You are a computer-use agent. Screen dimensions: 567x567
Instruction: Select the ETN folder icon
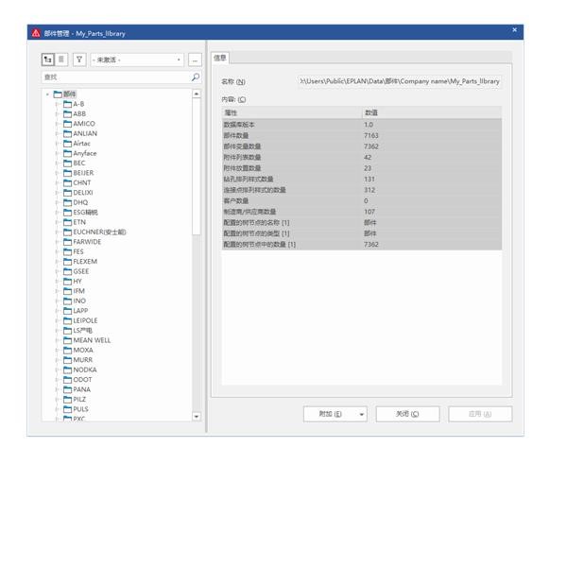68,222
